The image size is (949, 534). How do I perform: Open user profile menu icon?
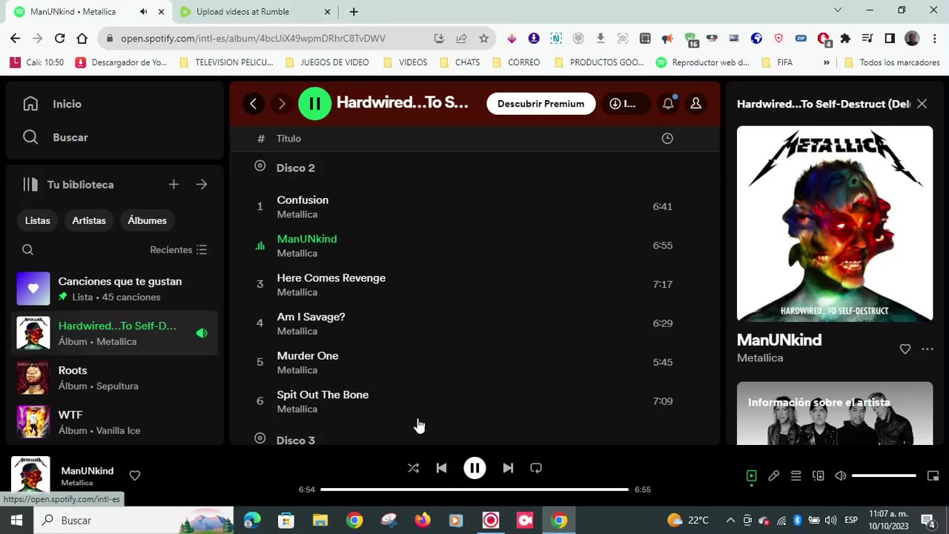[x=696, y=104]
